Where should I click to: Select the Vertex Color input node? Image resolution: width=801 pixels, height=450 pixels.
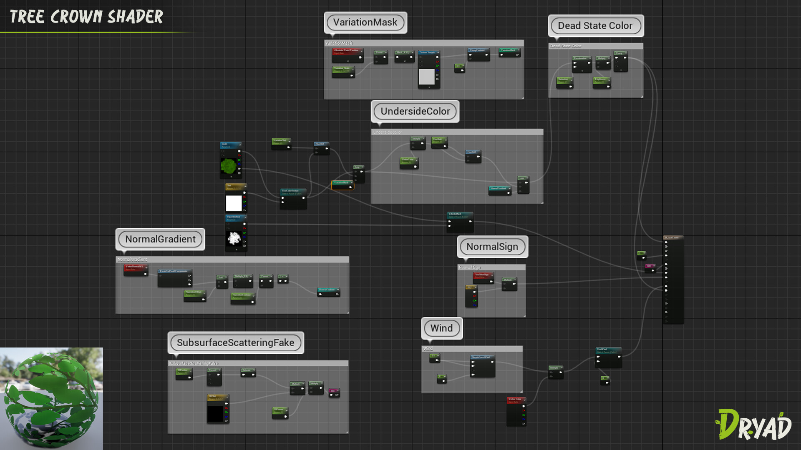[516, 400]
